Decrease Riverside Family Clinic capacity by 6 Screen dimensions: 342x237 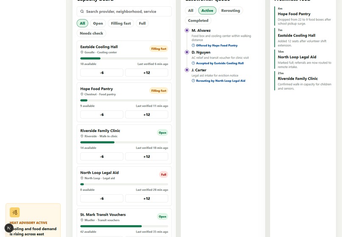pyautogui.click(x=102, y=157)
